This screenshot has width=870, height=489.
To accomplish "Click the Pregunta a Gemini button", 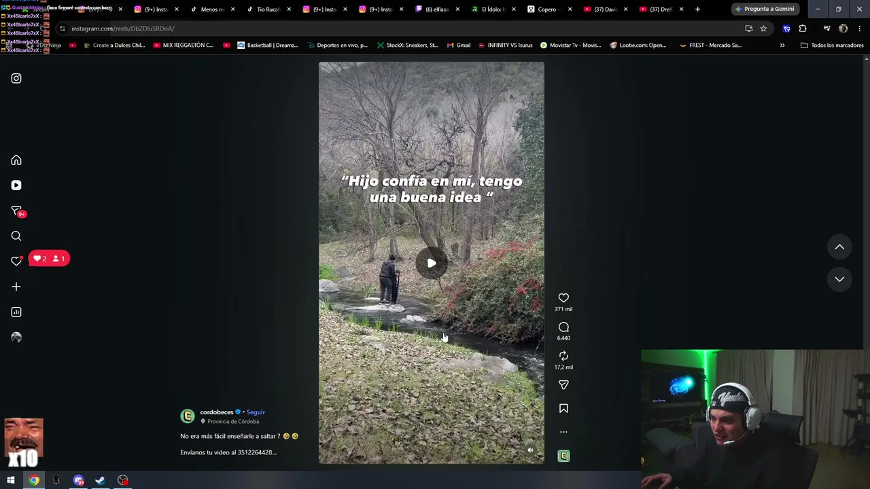I will (x=764, y=9).
